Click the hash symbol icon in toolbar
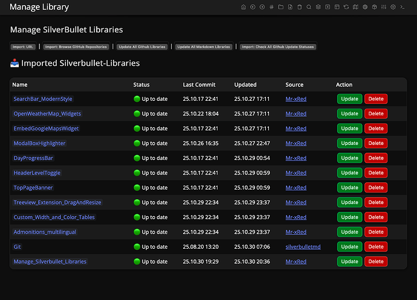Screen dimensions: 417x300 (271, 7)
